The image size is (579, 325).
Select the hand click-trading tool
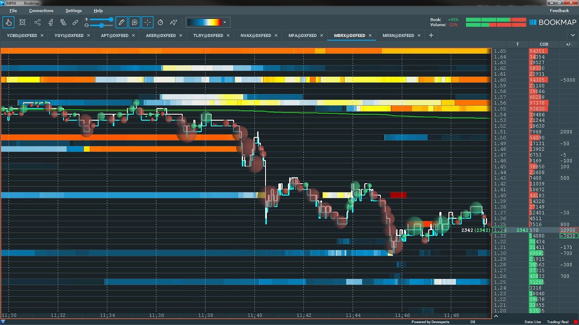point(9,22)
